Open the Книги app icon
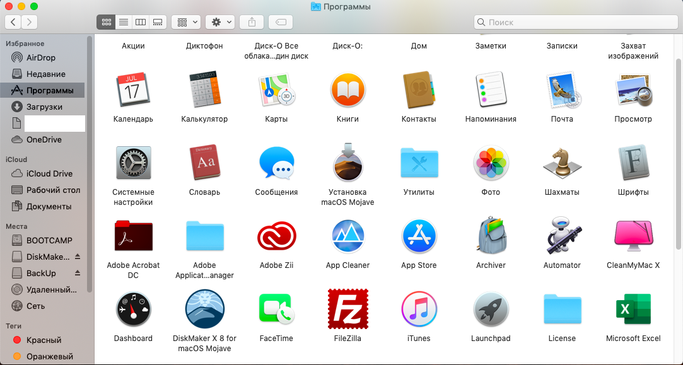The height and width of the screenshot is (365, 683). (347, 91)
